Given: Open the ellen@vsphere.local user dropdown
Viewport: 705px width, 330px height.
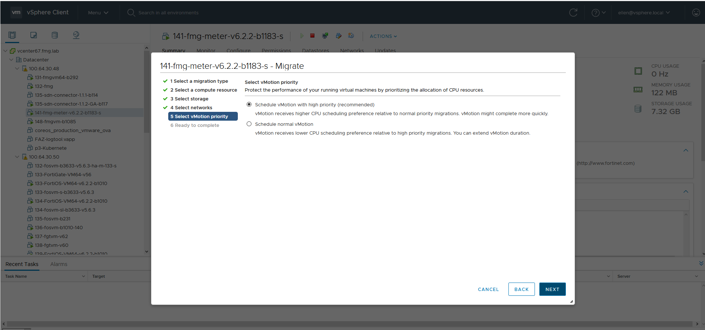Looking at the screenshot, I should [644, 13].
